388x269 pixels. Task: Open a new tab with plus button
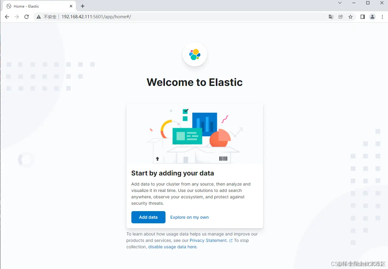[x=82, y=6]
